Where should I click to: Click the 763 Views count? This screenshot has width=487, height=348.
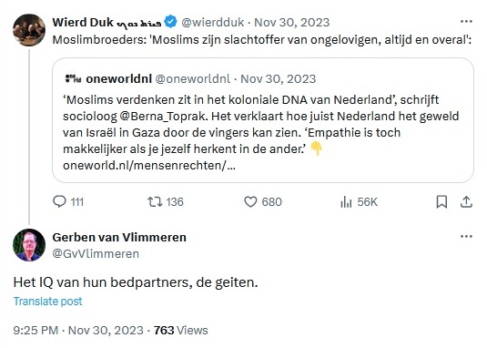pyautogui.click(x=181, y=331)
